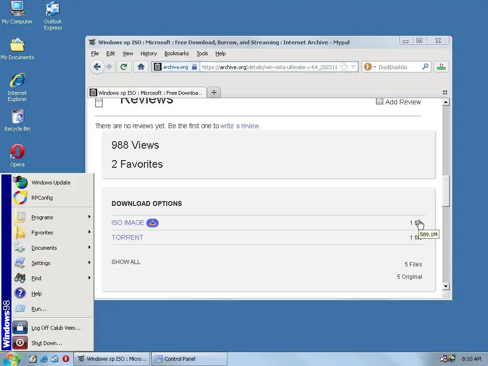Open the Recycle Bin
This screenshot has width=488, height=366.
click(x=17, y=120)
